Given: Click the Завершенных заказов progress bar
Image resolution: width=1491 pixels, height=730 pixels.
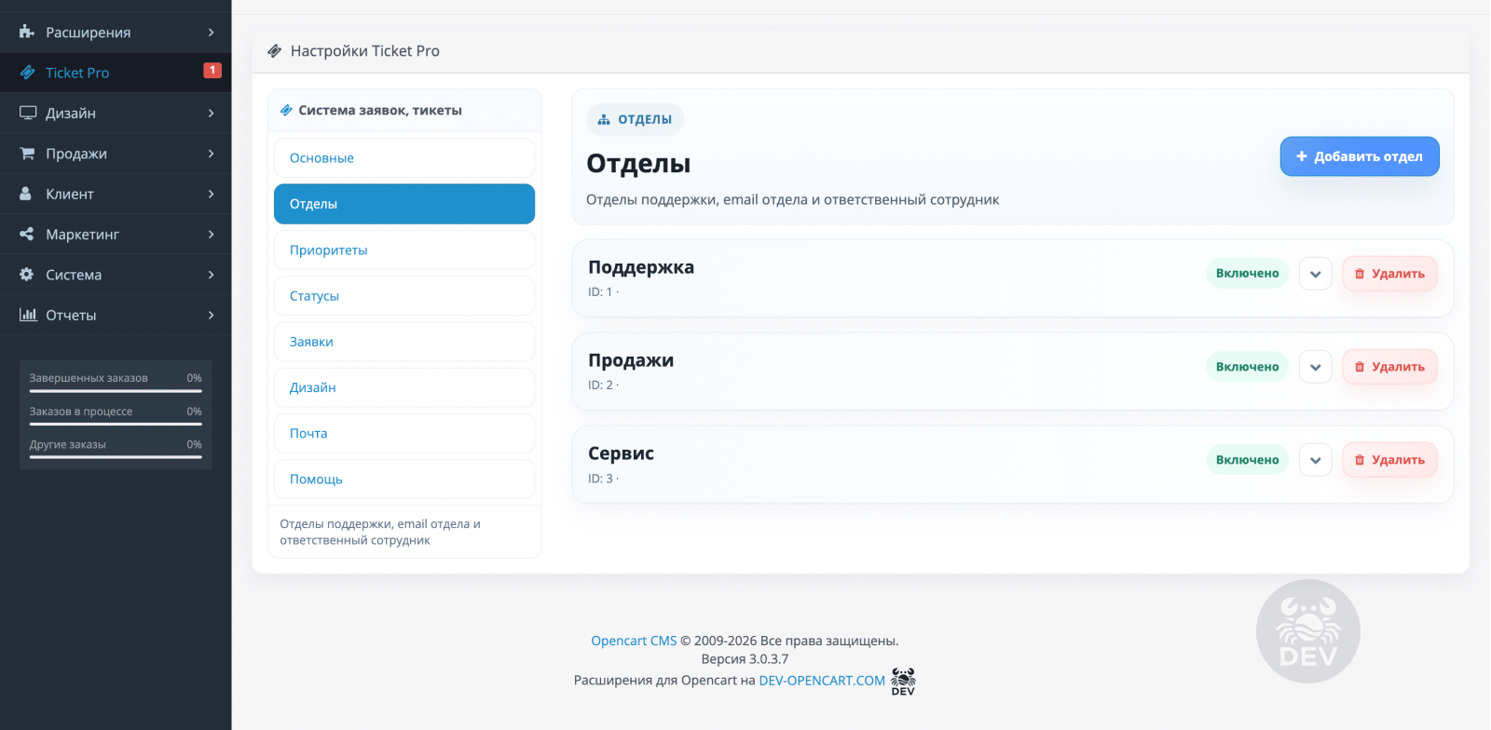Looking at the screenshot, I should click(116, 391).
